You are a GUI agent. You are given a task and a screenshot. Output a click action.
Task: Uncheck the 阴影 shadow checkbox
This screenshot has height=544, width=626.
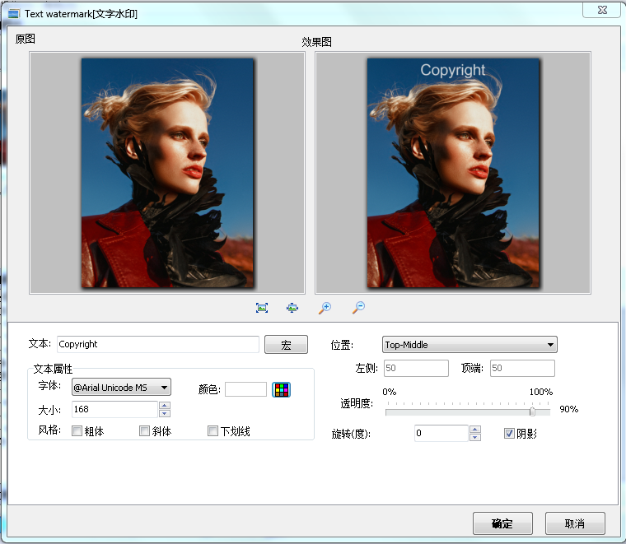[509, 434]
